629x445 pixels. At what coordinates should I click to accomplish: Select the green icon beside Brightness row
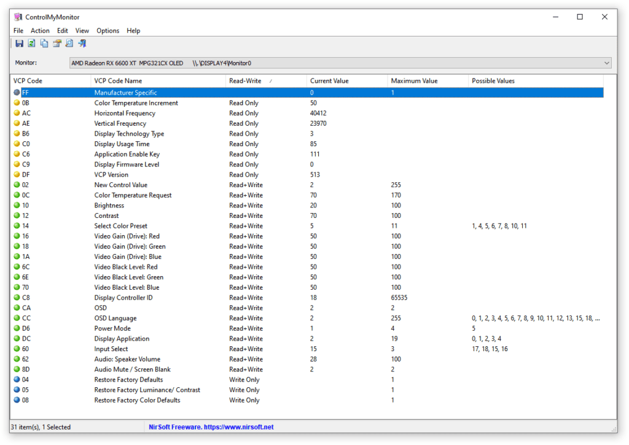pyautogui.click(x=17, y=206)
